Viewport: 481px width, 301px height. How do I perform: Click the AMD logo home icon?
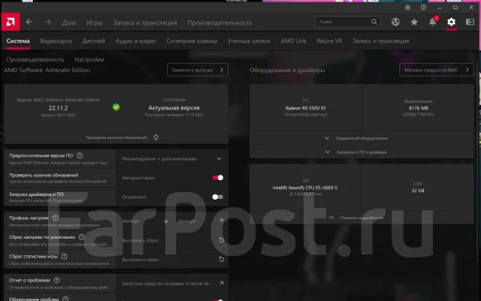coord(11,22)
